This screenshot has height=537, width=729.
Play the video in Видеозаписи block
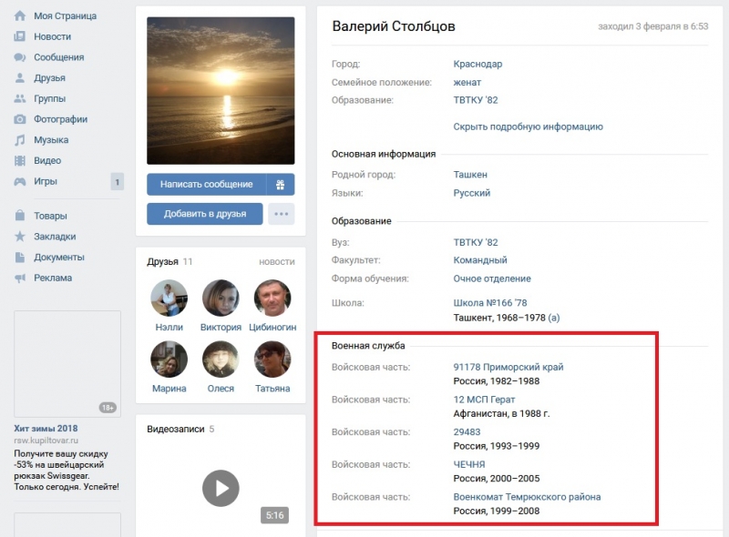pyautogui.click(x=221, y=488)
